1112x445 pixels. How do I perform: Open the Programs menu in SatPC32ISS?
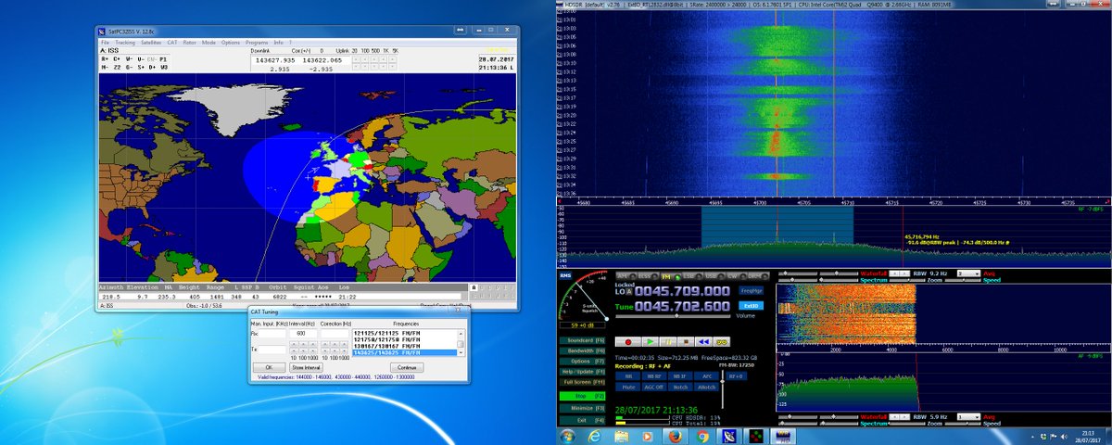(257, 42)
